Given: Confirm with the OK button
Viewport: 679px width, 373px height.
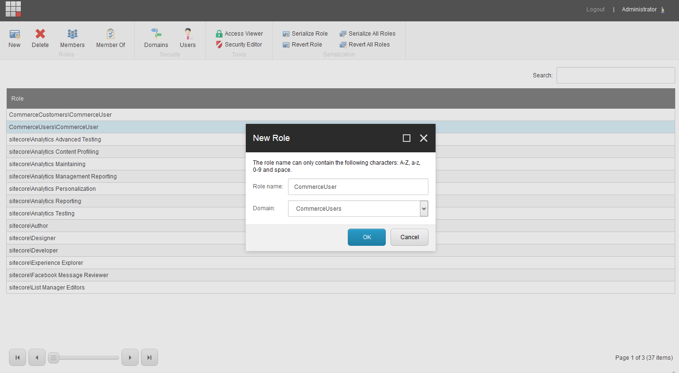Looking at the screenshot, I should (x=367, y=237).
